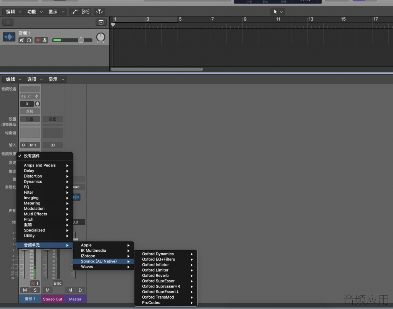This screenshot has width=393, height=309.
Task: Select 没有插件 in the plugin menu
Action: click(45, 156)
